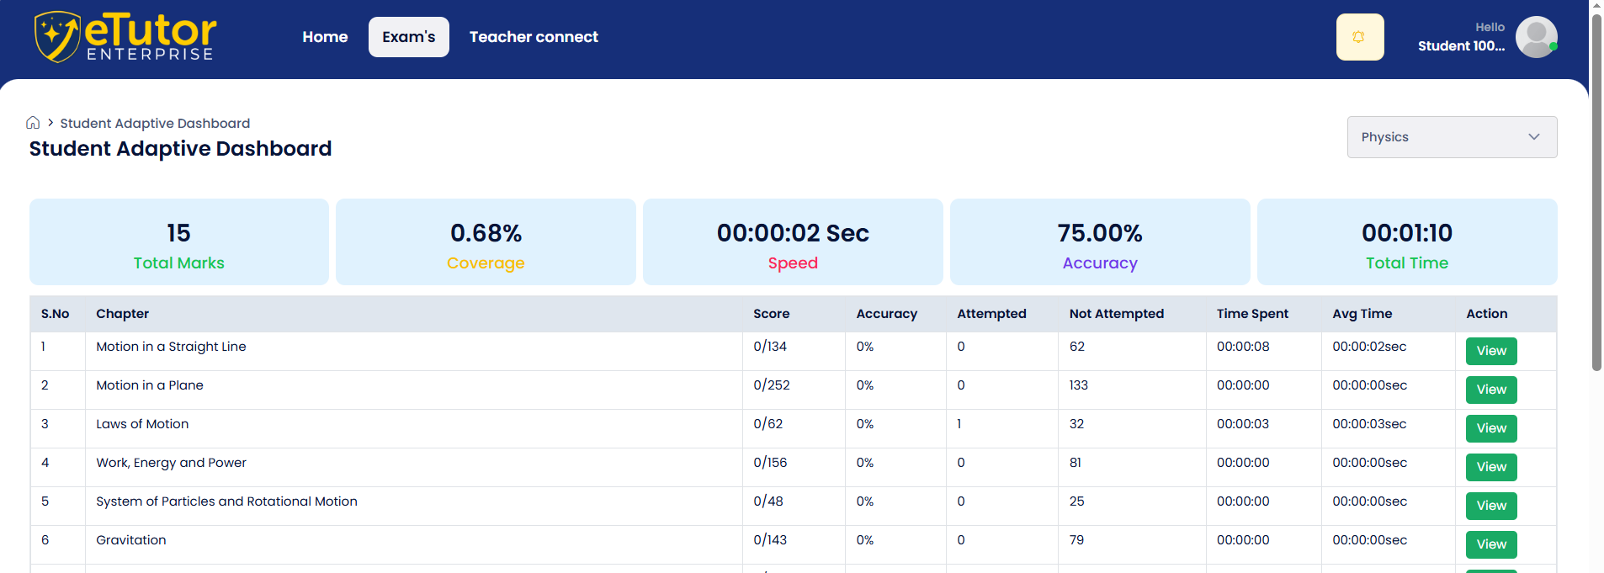Viewport: 1604px width, 573px height.
Task: View Motion in a Straight Line chapter
Action: pos(1491,351)
